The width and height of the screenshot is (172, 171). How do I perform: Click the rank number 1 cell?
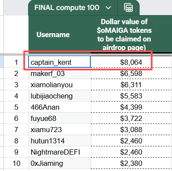click(16, 62)
